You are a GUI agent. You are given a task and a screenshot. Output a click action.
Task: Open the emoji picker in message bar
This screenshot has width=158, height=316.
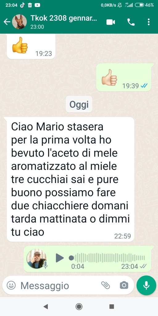pyautogui.click(x=11, y=285)
